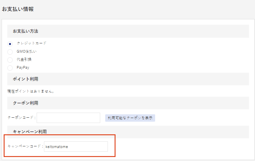The image size is (255, 161).
Task: Click the キャンペーンコード field label
Action: coord(25,146)
